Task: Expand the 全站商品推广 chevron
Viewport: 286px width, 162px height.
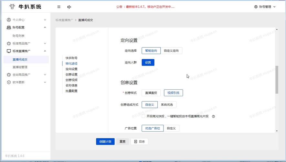Action: pos(45,75)
